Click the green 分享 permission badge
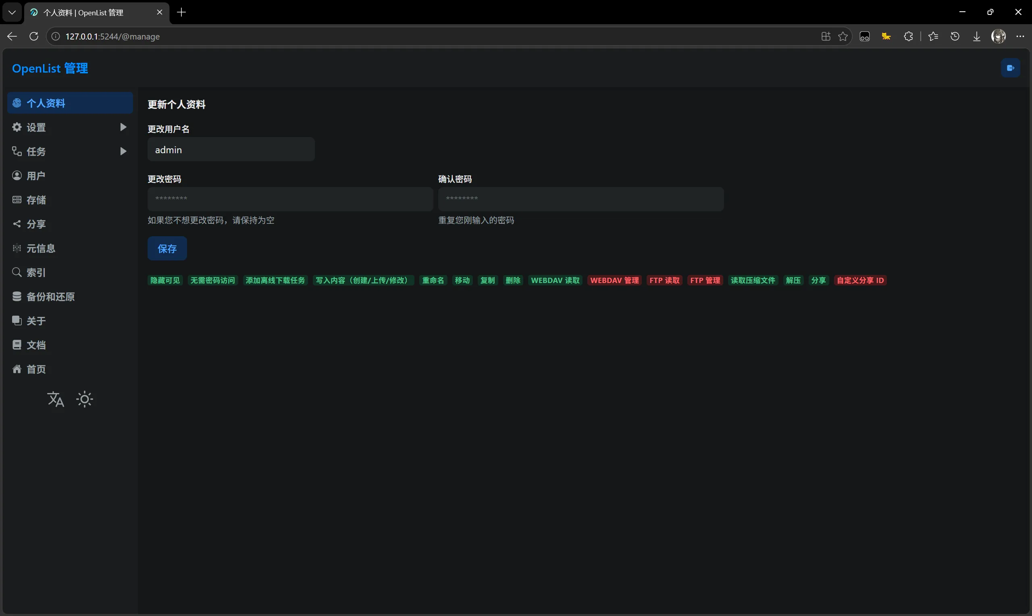 [819, 281]
